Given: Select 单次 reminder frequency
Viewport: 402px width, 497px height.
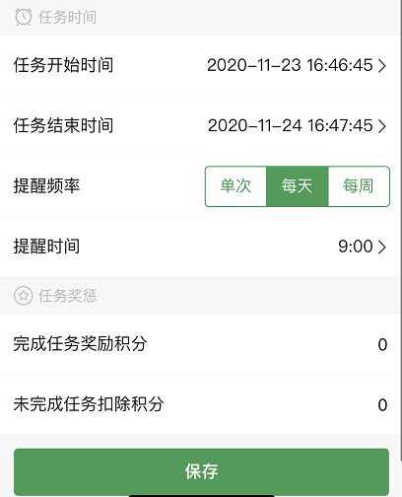Looking at the screenshot, I should point(235,186).
